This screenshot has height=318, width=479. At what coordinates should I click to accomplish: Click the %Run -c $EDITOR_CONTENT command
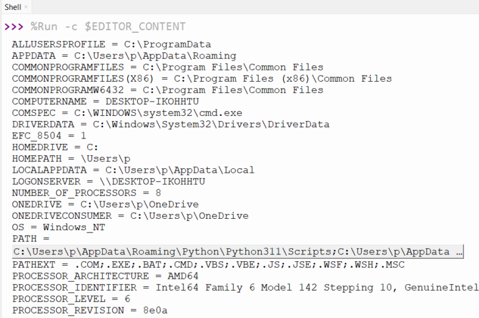[107, 27]
